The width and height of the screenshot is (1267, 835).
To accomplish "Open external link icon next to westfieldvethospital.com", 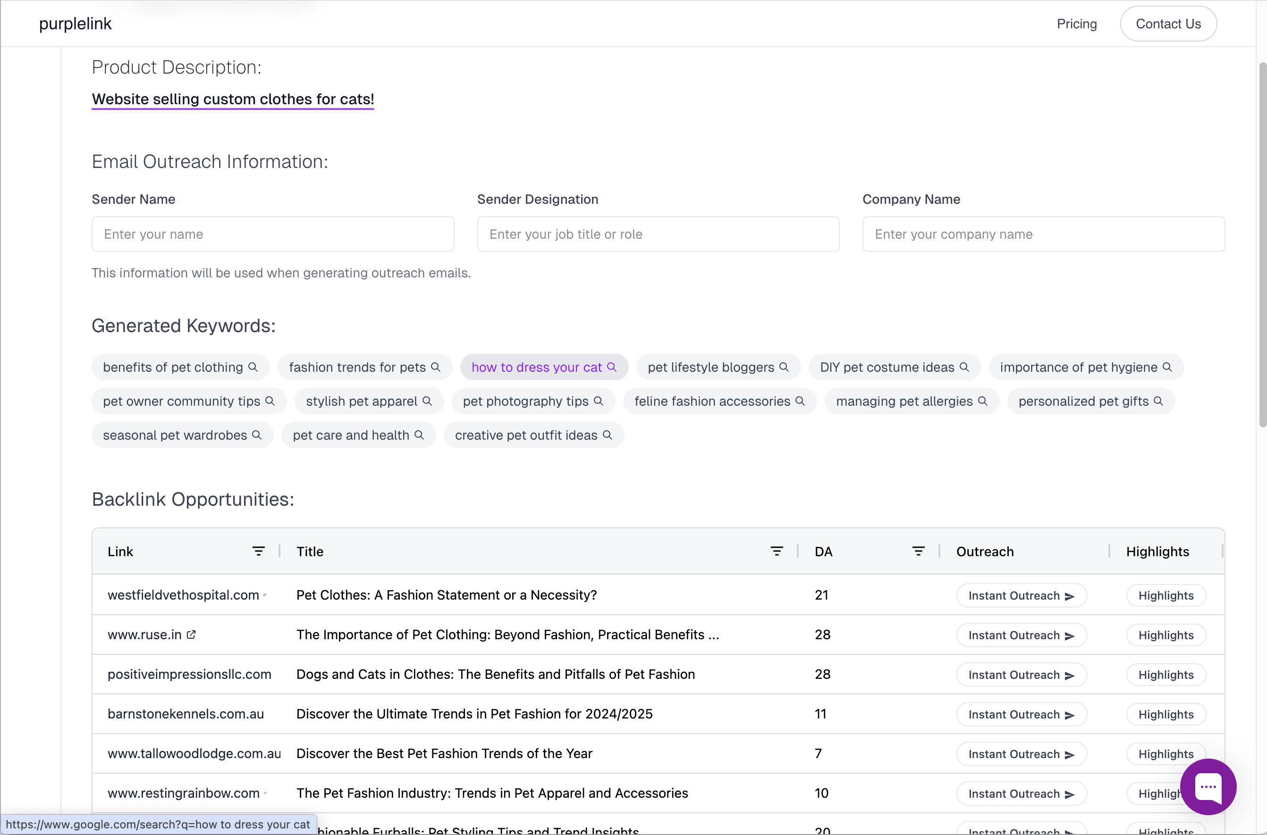I will [x=265, y=595].
